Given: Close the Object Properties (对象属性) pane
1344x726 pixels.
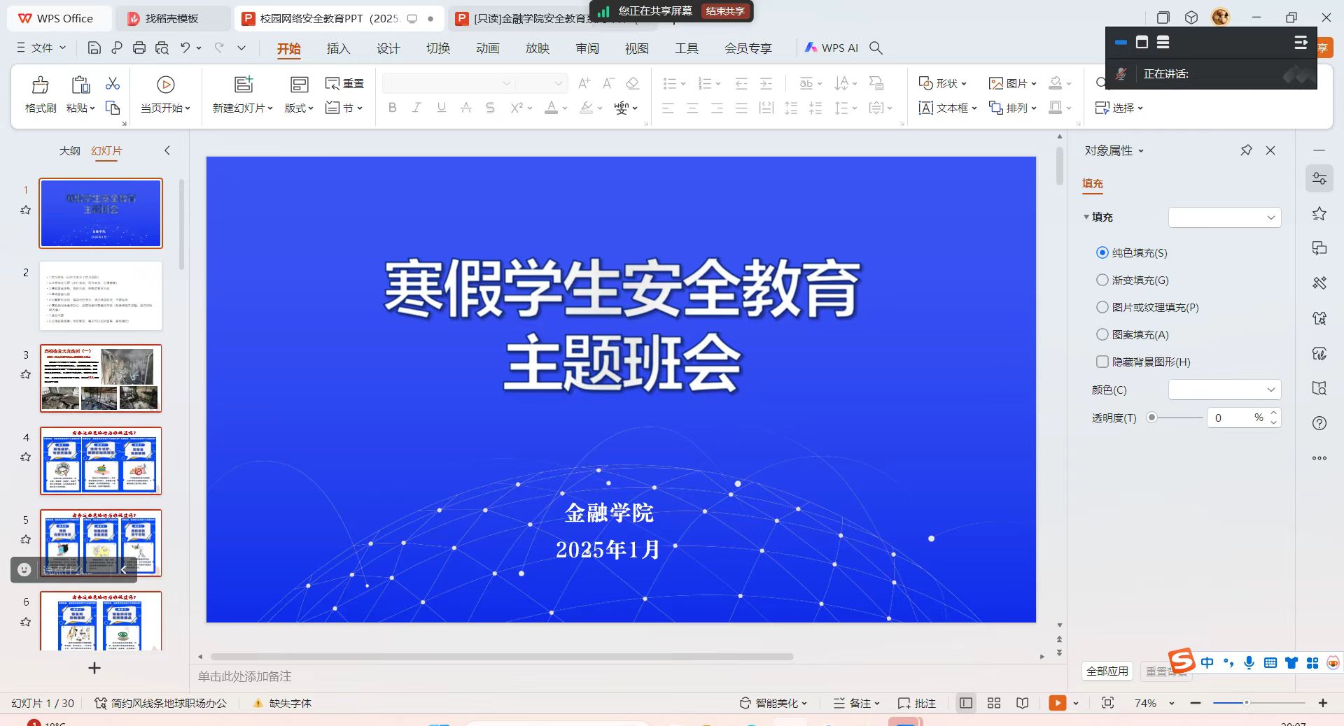Looking at the screenshot, I should 1270,150.
